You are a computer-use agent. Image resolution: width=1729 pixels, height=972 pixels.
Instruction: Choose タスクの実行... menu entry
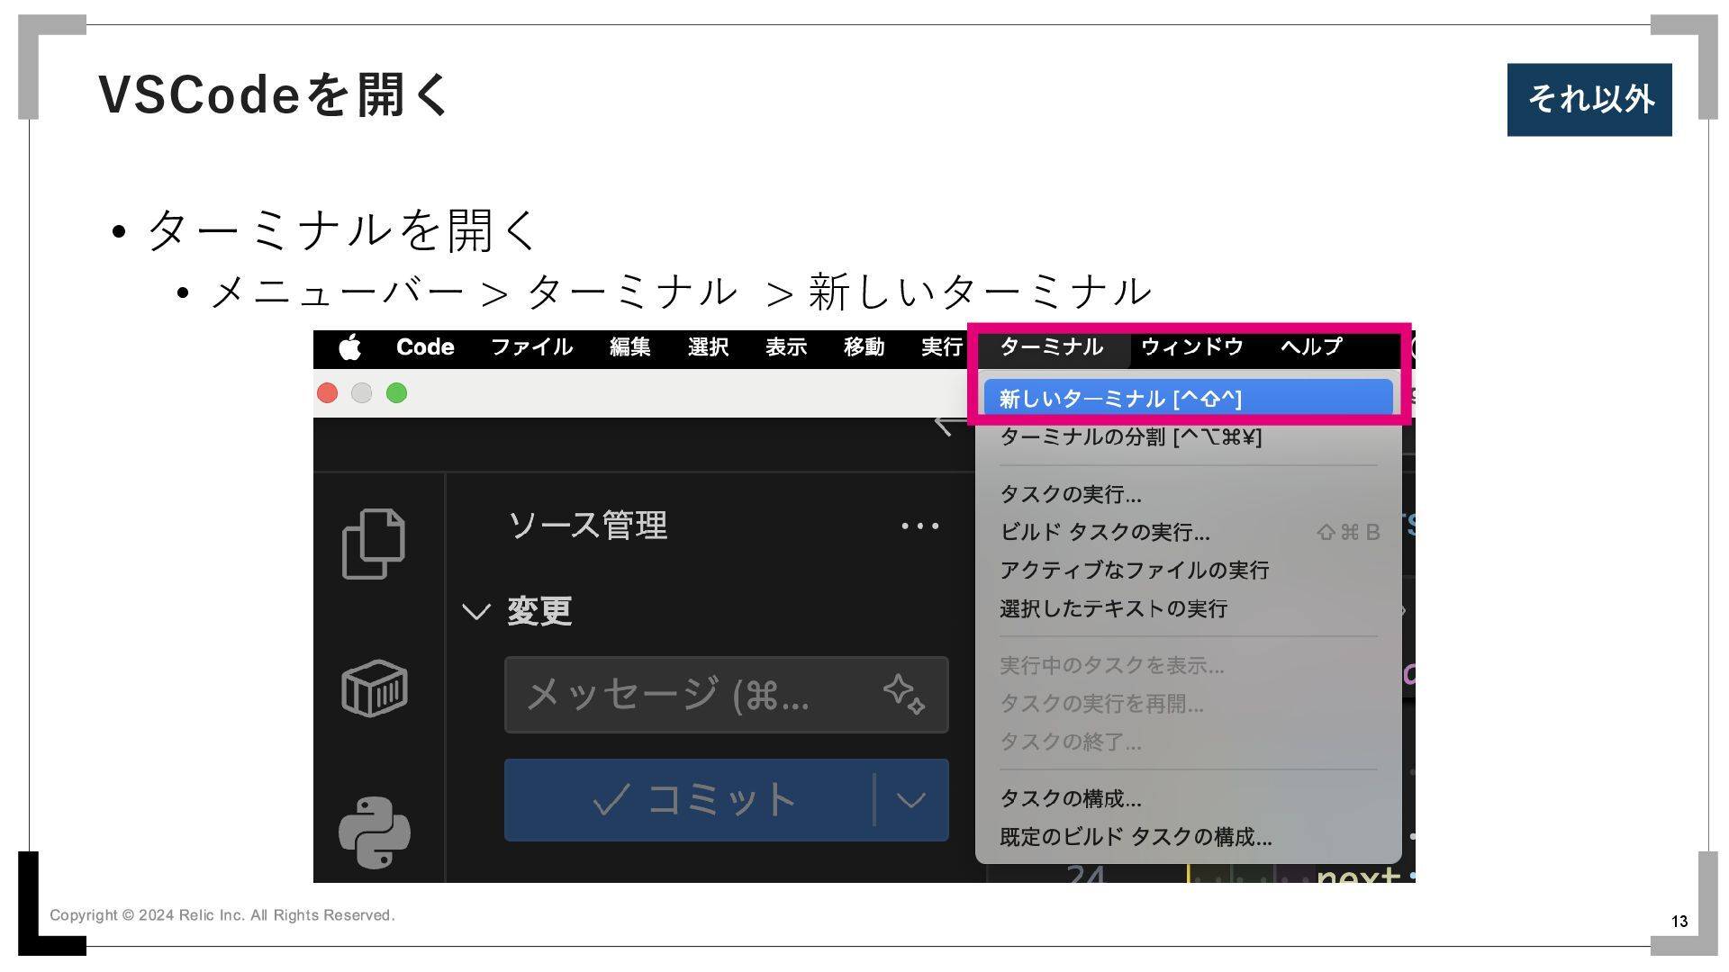click(1188, 494)
